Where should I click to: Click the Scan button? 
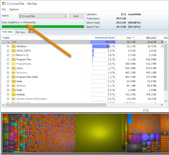click(76, 16)
